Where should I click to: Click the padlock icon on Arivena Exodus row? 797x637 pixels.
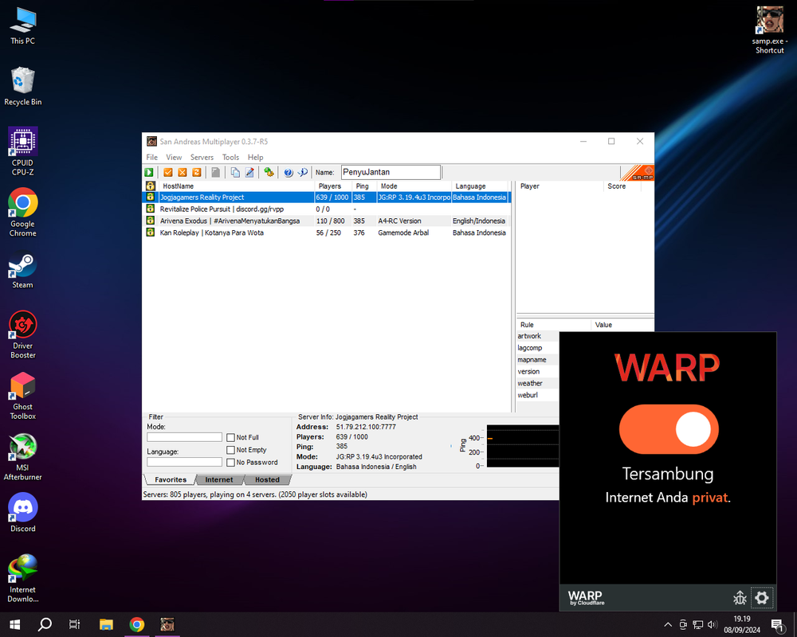pos(151,221)
